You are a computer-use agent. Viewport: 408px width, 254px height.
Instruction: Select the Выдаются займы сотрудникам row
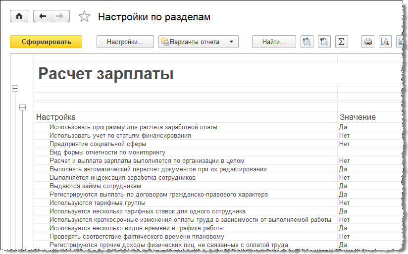tap(95, 186)
